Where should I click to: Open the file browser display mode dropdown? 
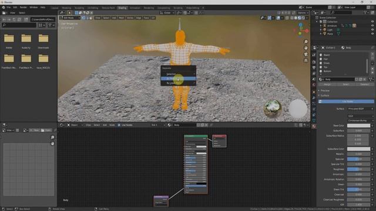pyautogui.click(x=42, y=25)
